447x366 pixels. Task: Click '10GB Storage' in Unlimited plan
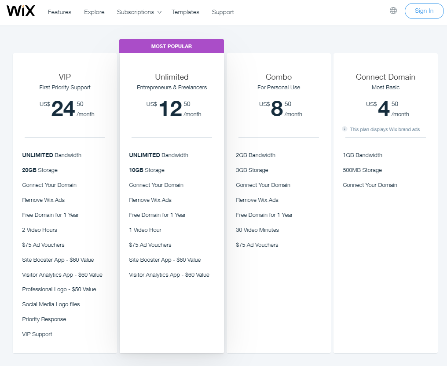[147, 170]
